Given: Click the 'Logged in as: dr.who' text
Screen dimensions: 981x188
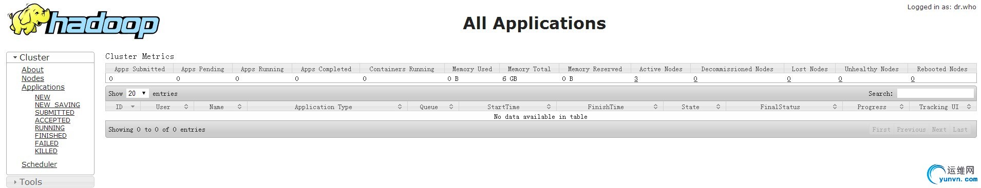Looking at the screenshot, I should coord(941,7).
